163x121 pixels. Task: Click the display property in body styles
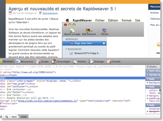tap(155, 109)
